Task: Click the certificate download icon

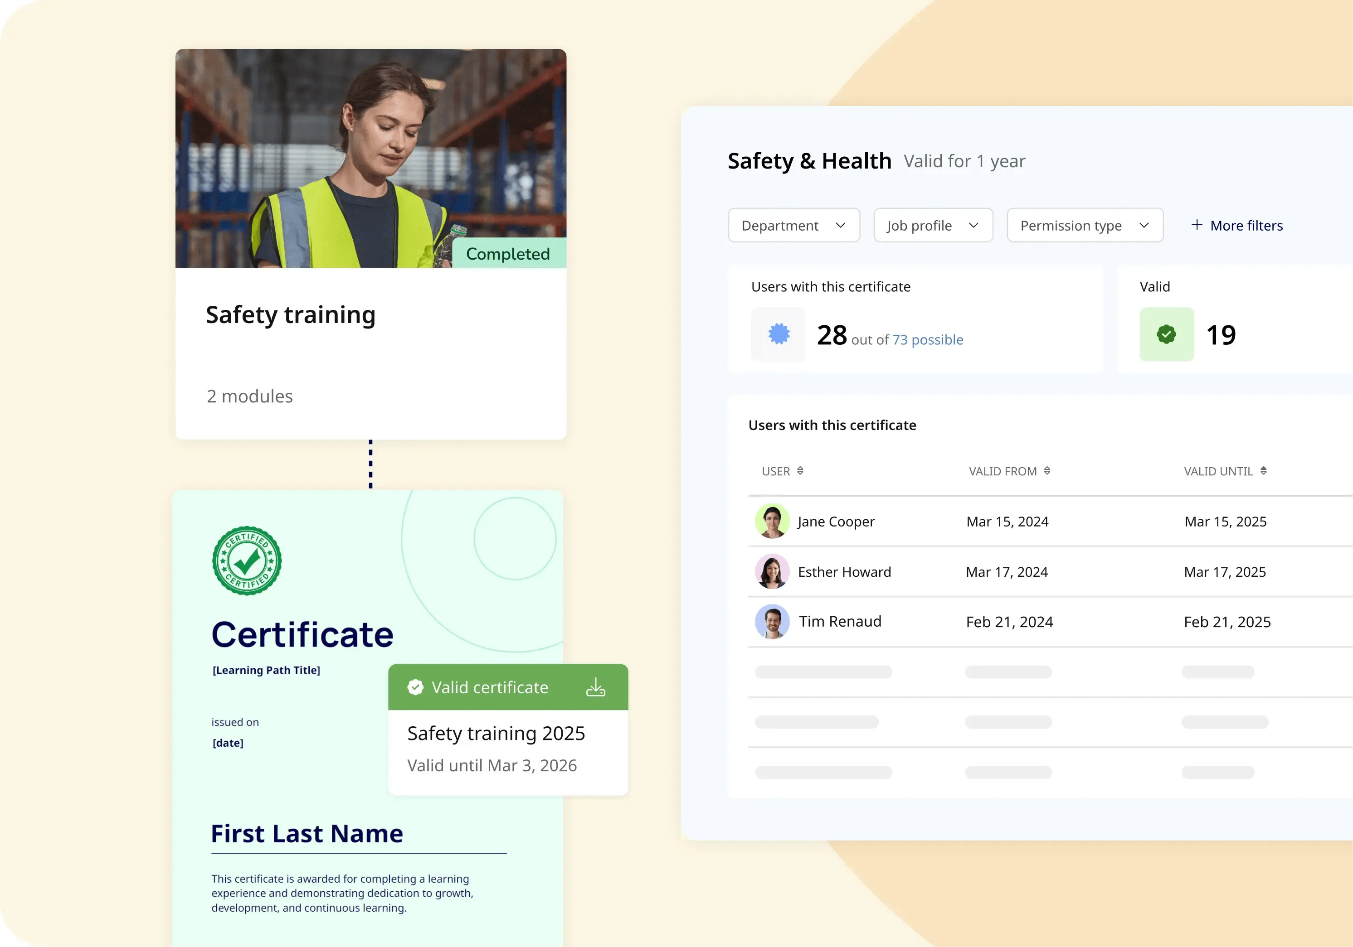Action: point(595,687)
